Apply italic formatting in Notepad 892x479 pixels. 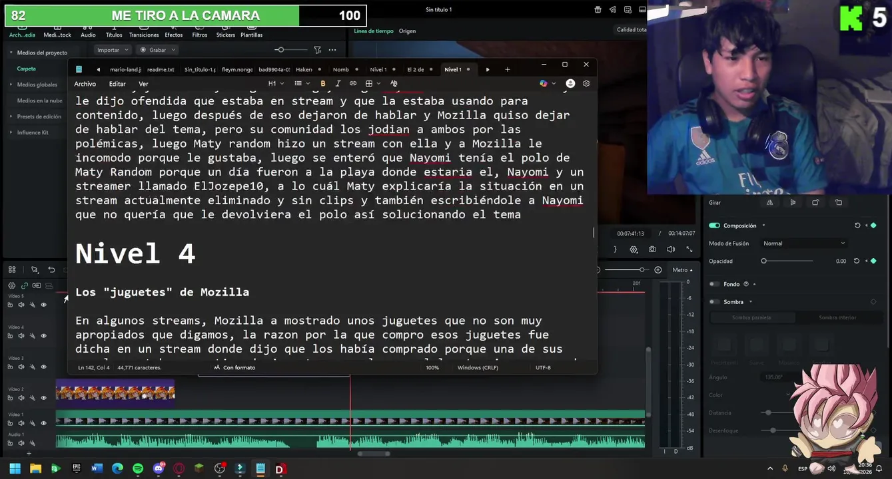(x=338, y=84)
